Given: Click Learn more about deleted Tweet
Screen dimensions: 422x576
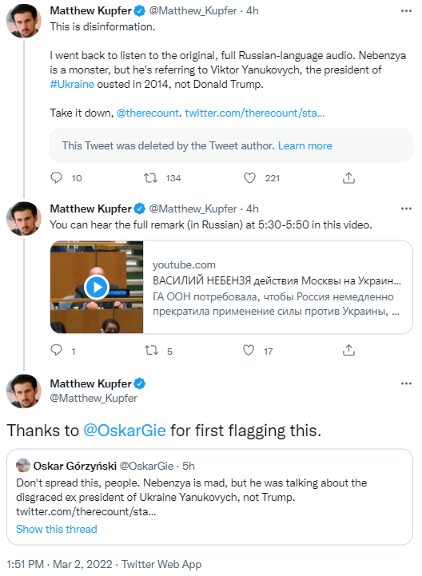Looking at the screenshot, I should tap(305, 146).
